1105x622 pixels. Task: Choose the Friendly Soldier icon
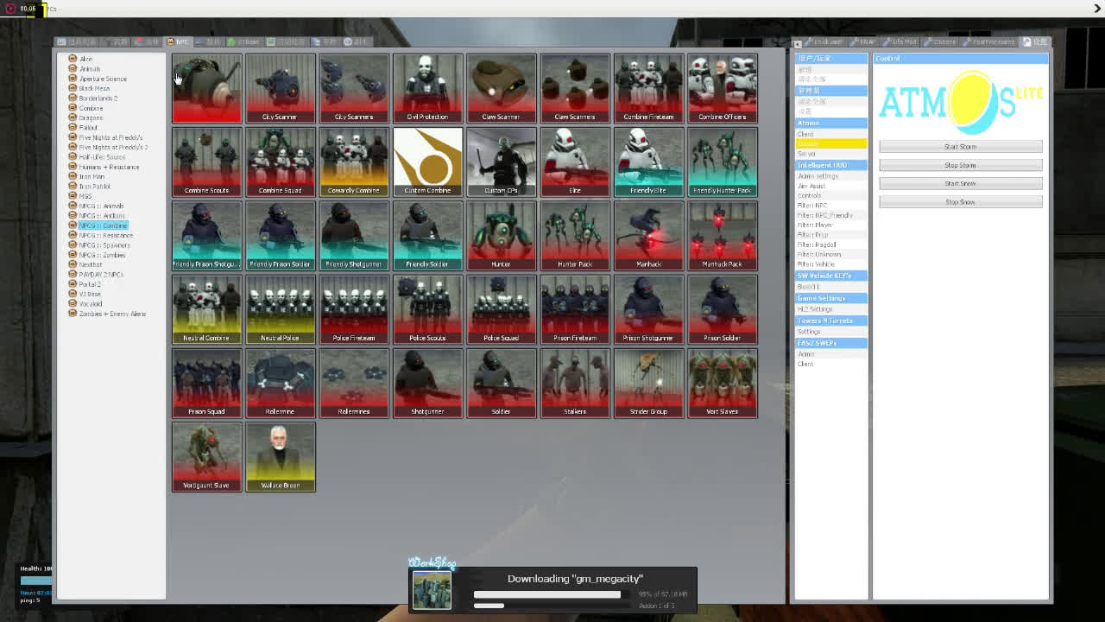tap(427, 236)
